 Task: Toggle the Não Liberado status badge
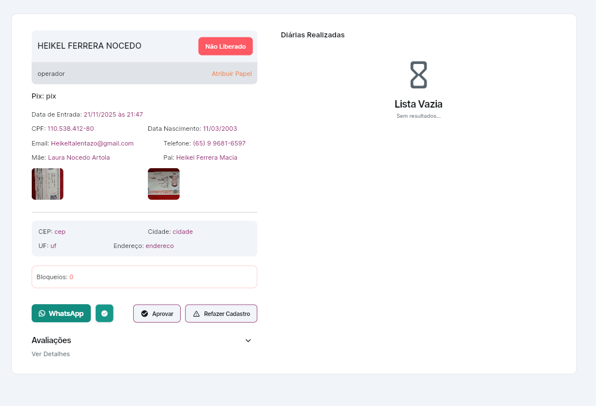[x=225, y=46]
